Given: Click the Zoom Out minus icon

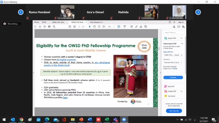Looking at the screenshot, I should point(99,26).
